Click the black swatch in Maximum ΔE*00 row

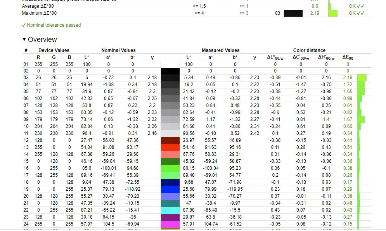pos(293,13)
